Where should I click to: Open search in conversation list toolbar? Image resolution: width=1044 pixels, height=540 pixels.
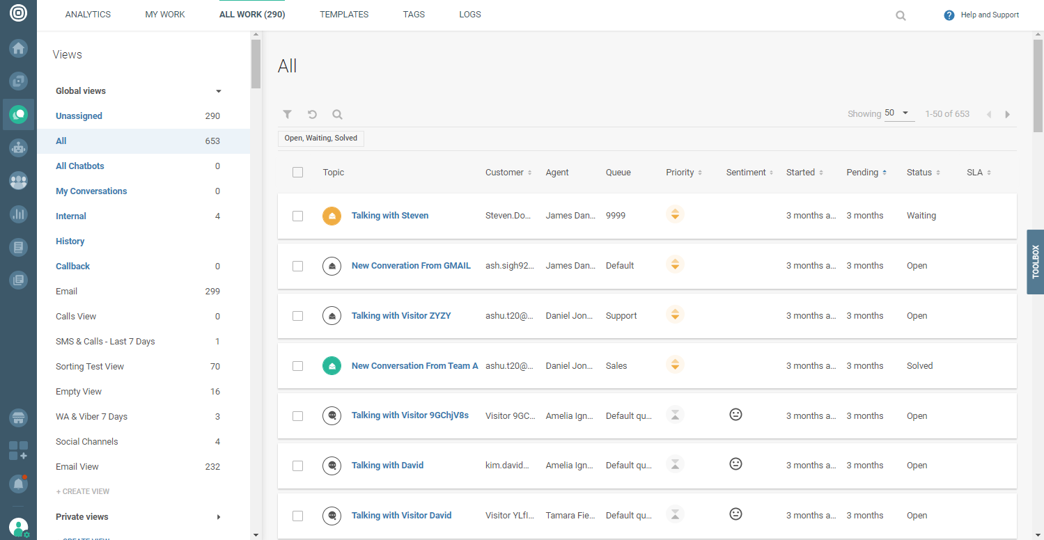click(337, 114)
